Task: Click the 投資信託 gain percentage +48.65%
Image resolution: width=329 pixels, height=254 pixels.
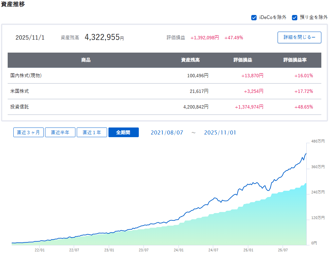Action: point(303,107)
